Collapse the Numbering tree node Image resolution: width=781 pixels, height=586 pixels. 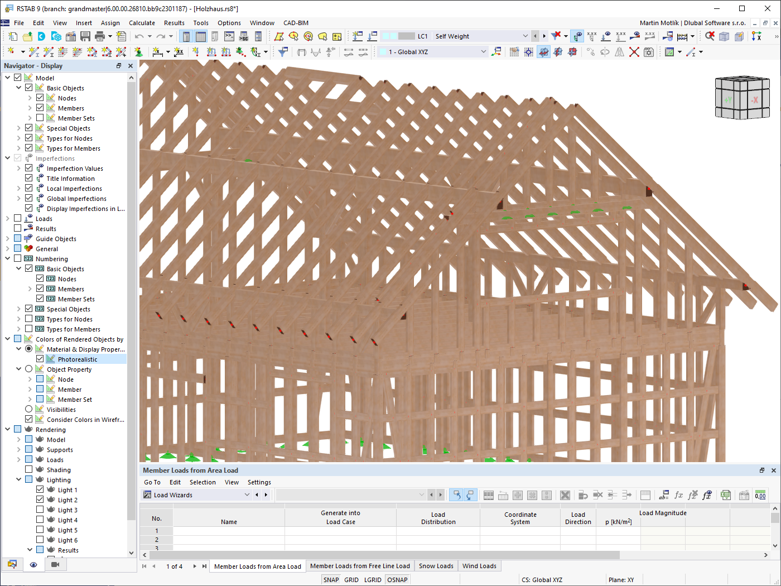coord(7,258)
